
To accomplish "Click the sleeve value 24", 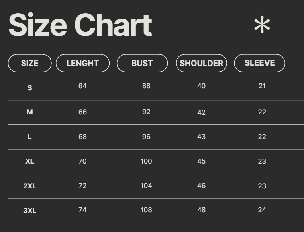I will click(x=262, y=210).
